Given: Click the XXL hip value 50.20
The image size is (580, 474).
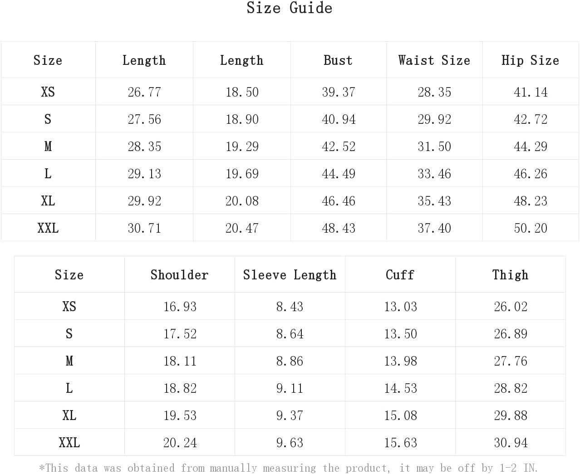Looking at the screenshot, I should [x=531, y=228].
